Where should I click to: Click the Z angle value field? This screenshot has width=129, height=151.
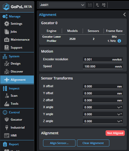coord(103,121)
